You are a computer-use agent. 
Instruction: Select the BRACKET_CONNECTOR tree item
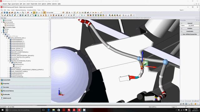(20, 52)
